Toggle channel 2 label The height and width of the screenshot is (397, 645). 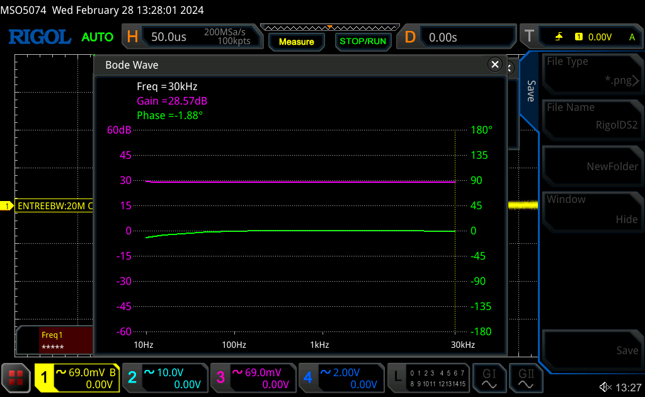pos(132,377)
